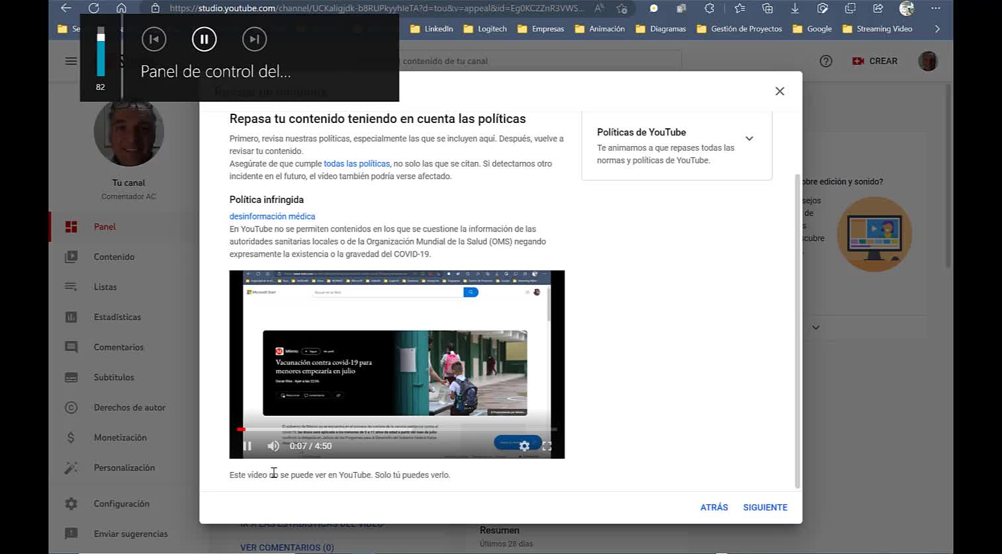Open Comentarios in the sidebar

coord(124,347)
